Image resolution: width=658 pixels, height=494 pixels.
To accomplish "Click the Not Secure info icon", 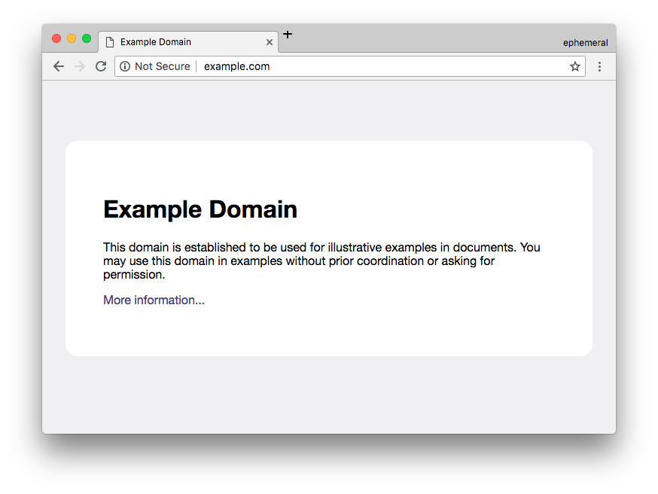I will [x=125, y=66].
